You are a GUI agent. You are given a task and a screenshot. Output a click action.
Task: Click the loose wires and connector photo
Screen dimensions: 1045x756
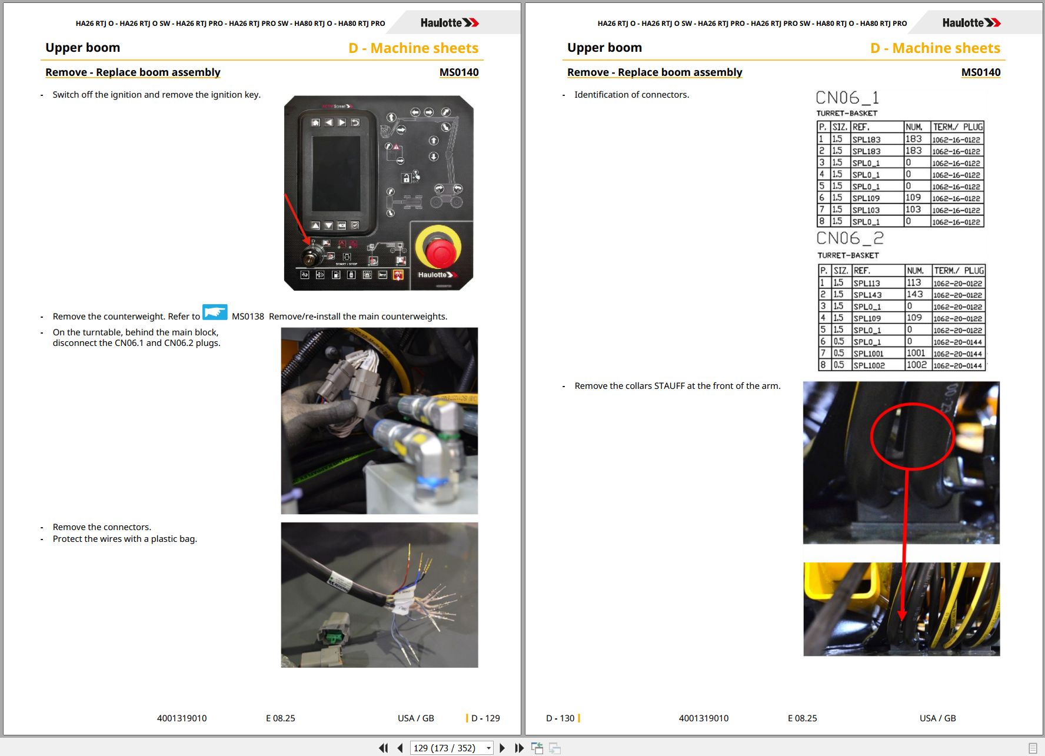(x=380, y=595)
